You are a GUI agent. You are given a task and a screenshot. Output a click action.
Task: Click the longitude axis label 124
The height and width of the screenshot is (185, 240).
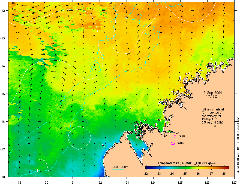point(153,182)
